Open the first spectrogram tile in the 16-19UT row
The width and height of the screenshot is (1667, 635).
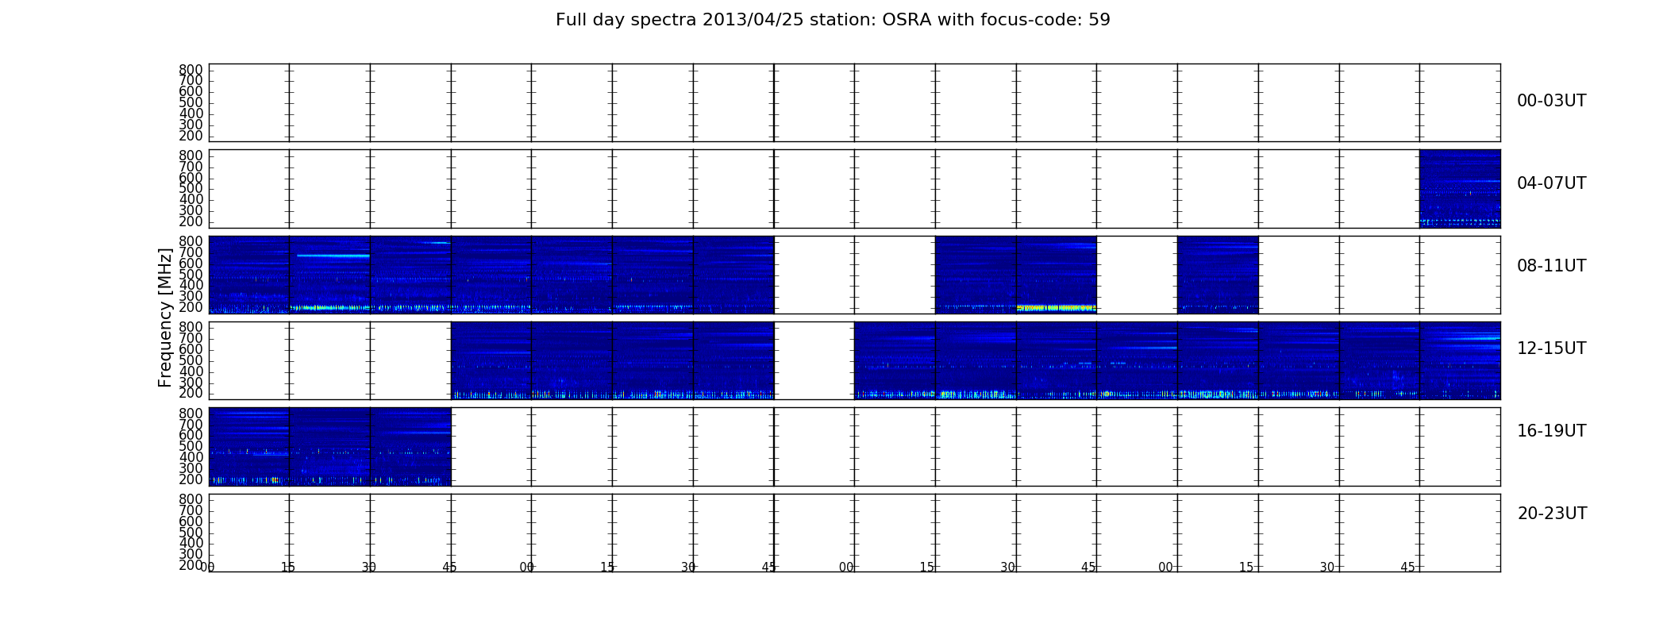tap(248, 446)
